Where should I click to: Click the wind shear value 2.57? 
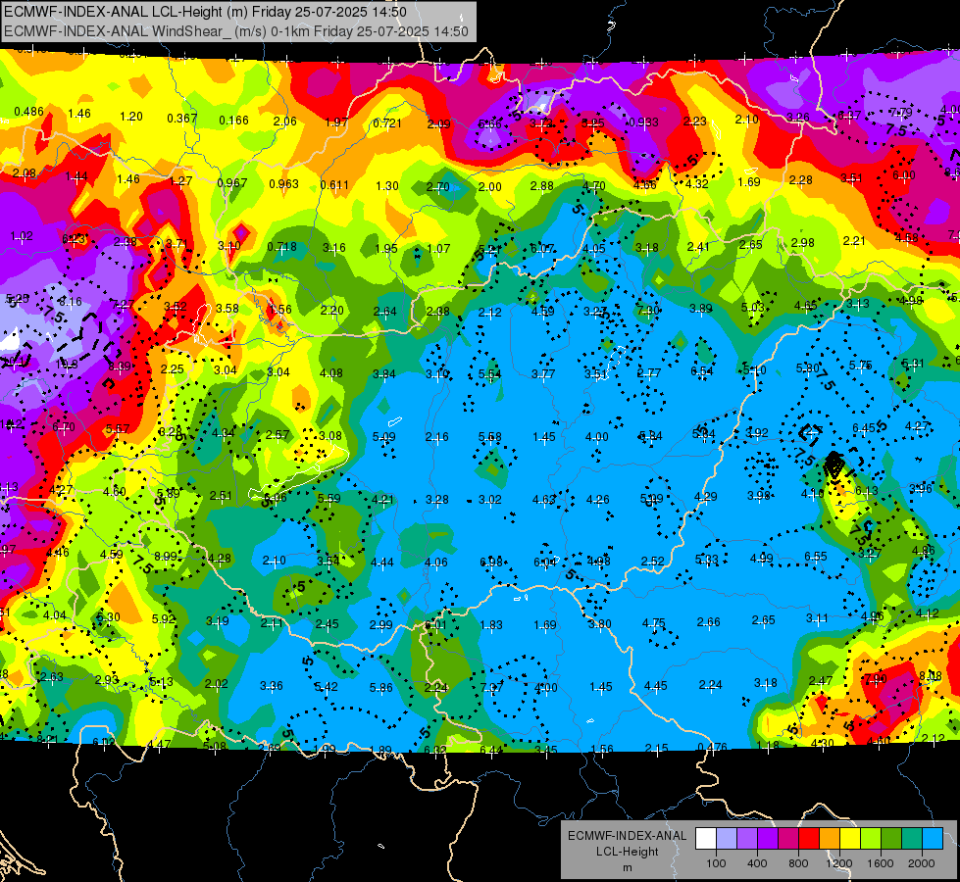click(278, 434)
